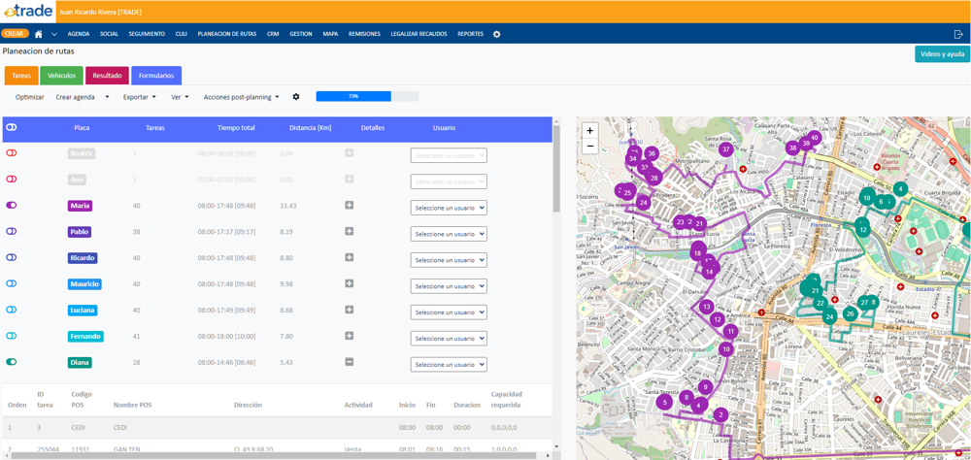Viewport: 971px width, 460px height.
Task: Click the 73% progress bar
Action: click(x=367, y=97)
